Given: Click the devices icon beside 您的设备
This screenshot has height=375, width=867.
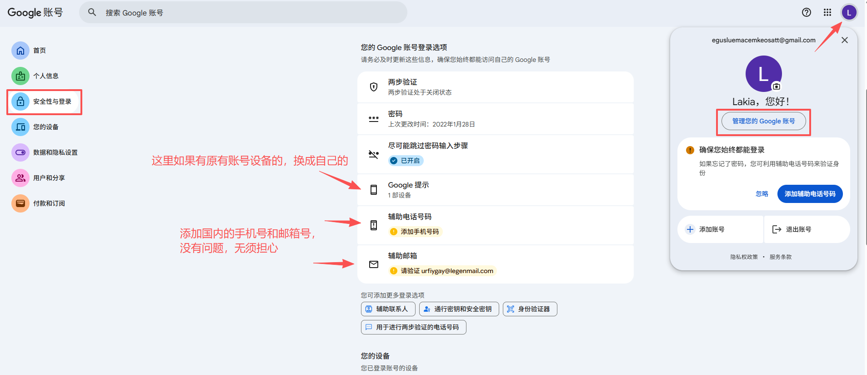Looking at the screenshot, I should pyautogui.click(x=20, y=127).
